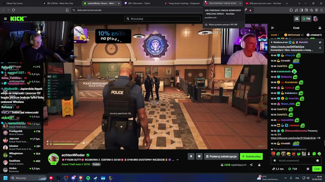Viewport: 325px width, 182px height.
Task: Focus the Wyślij wiadomość chat input
Action: click(296, 161)
